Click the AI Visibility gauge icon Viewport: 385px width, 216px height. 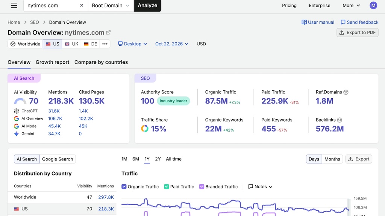pyautogui.click(x=20, y=101)
